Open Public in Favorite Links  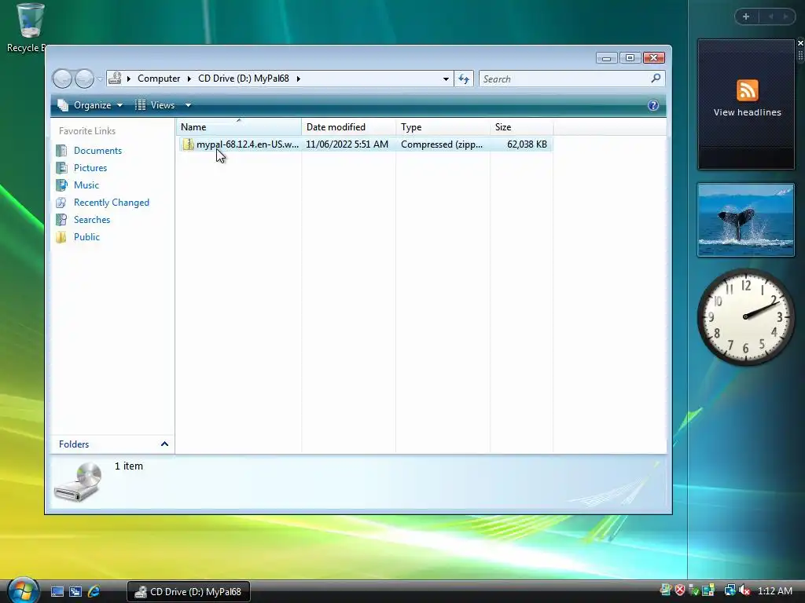86,237
